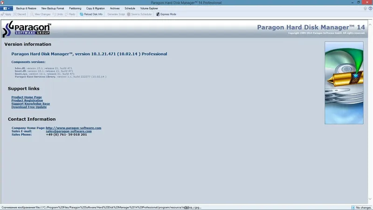373x210 pixels.
Task: Close the Hard Disk Manager window
Action: pyautogui.click(x=367, y=2)
